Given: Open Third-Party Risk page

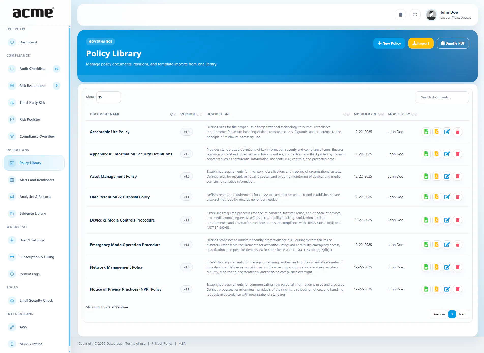Looking at the screenshot, I should click(34, 102).
